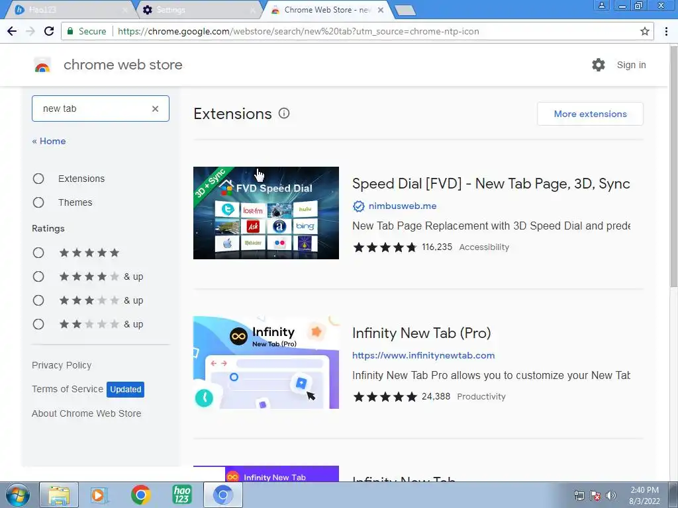Select the Extensions filter radio button

pyautogui.click(x=38, y=179)
